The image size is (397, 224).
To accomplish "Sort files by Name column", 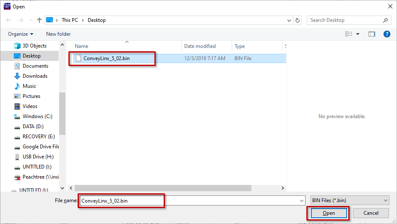I will point(81,46).
